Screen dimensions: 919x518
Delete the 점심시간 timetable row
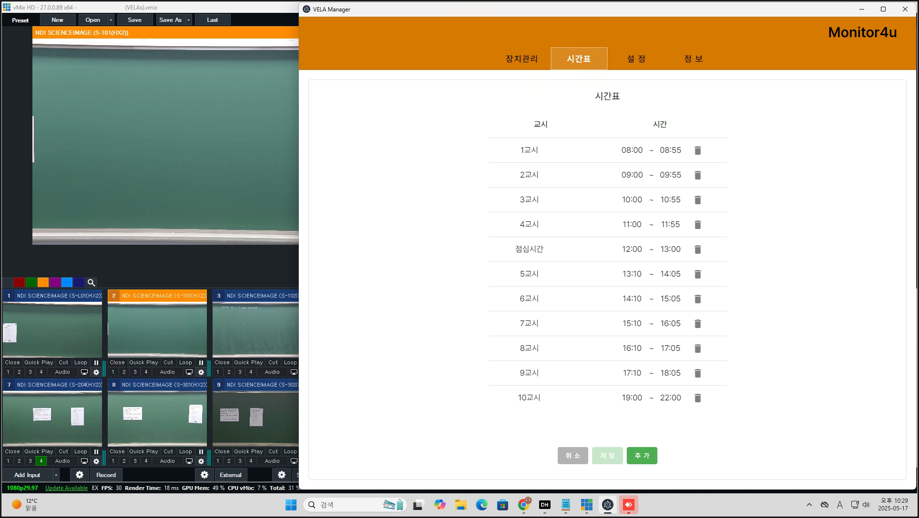pyautogui.click(x=697, y=249)
